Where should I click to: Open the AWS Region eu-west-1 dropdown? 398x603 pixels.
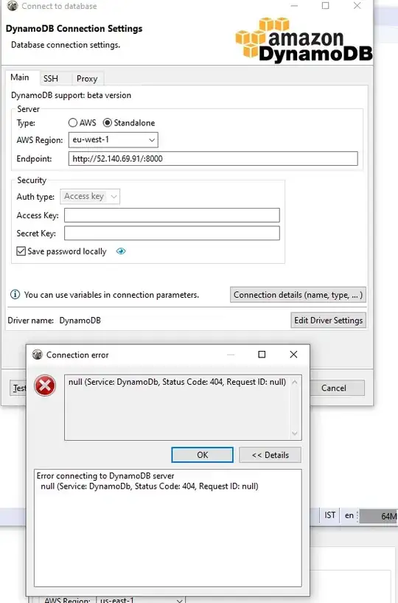[113, 140]
